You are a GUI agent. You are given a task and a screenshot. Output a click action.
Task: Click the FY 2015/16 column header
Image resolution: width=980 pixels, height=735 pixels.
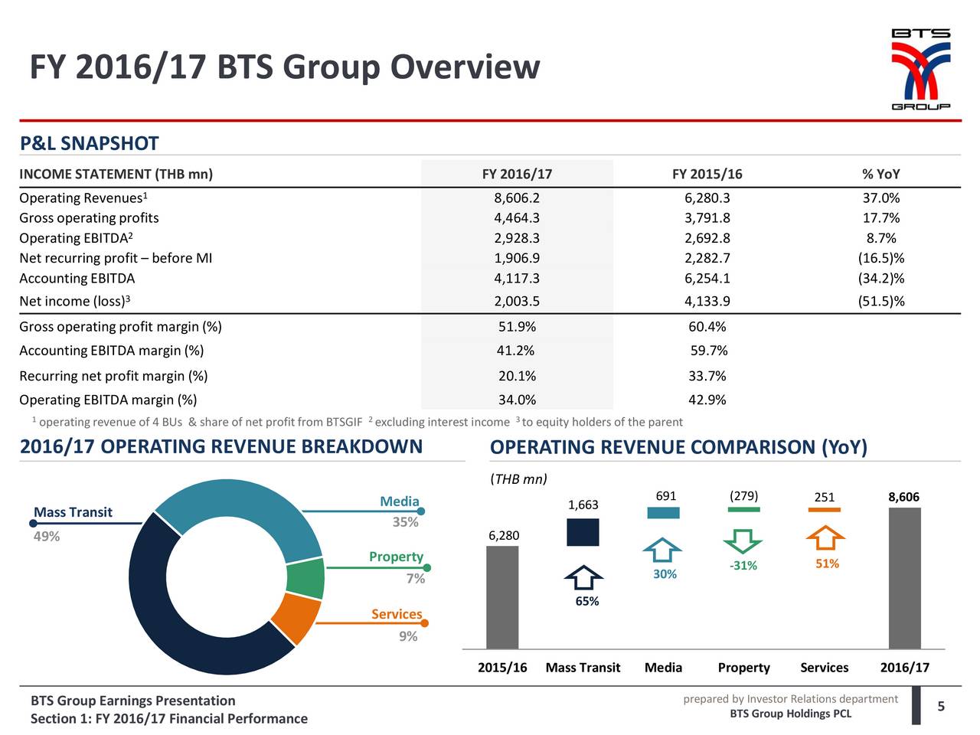[707, 174]
